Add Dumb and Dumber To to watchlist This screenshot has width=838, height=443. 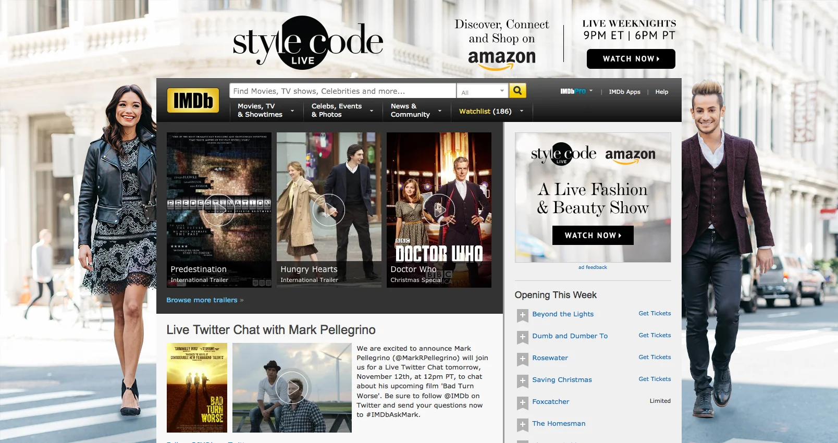pyautogui.click(x=522, y=337)
